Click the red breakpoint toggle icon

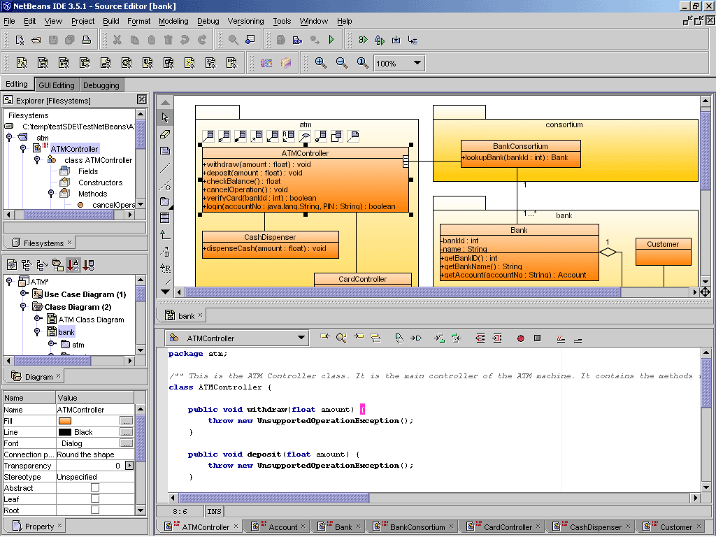[x=520, y=338]
